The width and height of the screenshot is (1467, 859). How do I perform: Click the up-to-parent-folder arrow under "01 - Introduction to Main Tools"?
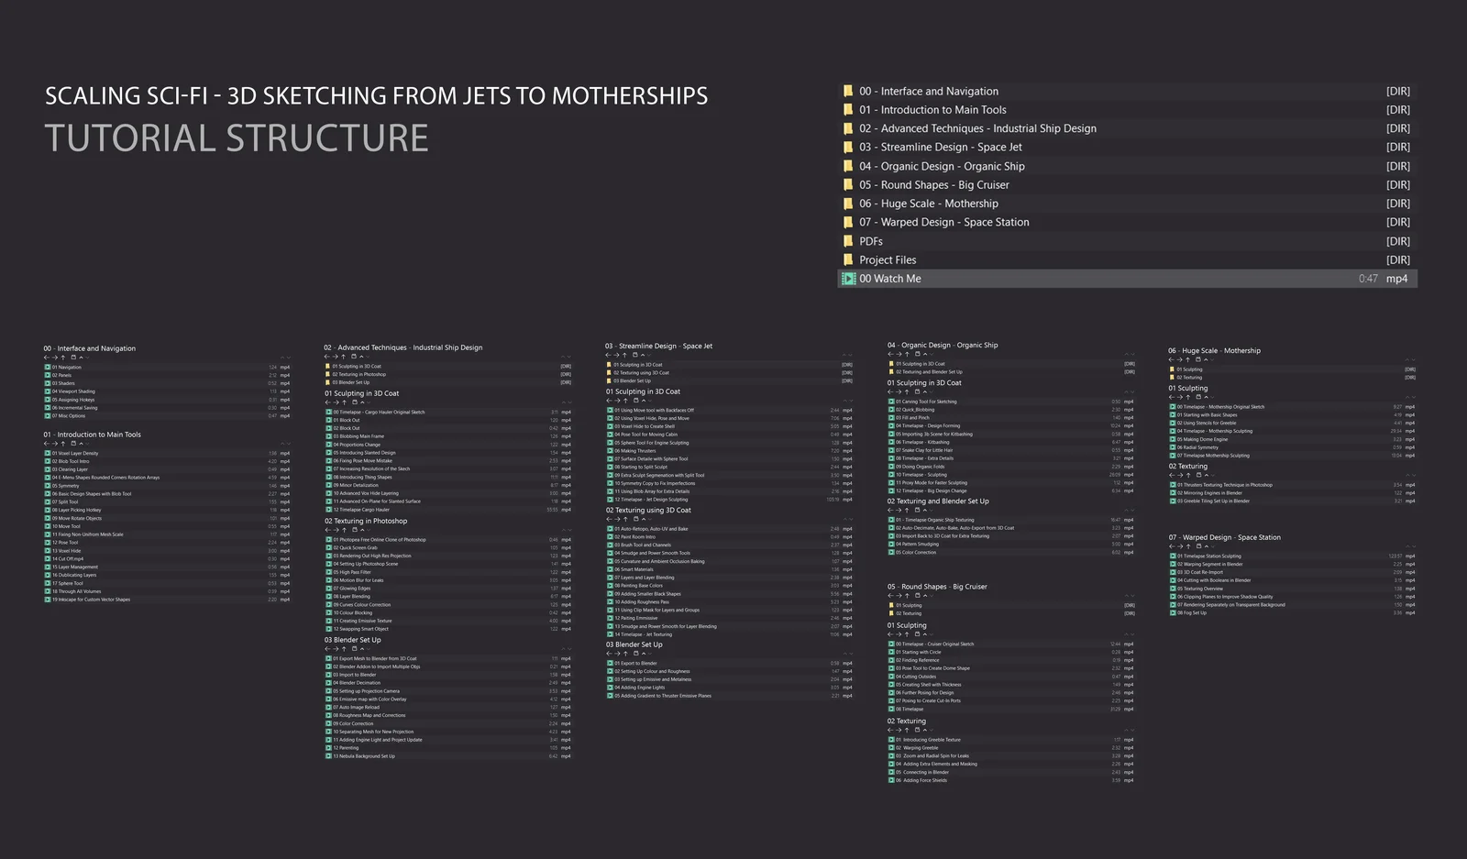click(62, 444)
